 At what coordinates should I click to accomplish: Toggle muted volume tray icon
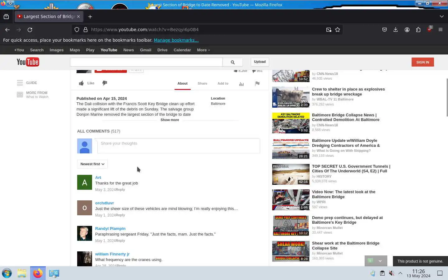pyautogui.click(x=391, y=273)
